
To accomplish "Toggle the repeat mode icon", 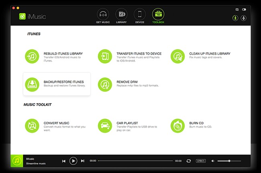I will click(x=189, y=161).
